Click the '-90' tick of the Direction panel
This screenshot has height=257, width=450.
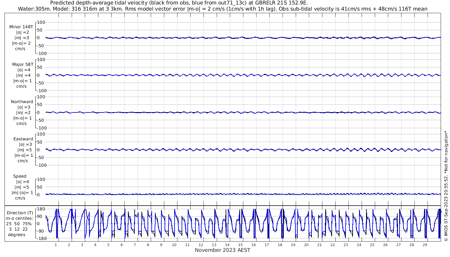pyautogui.click(x=40, y=231)
